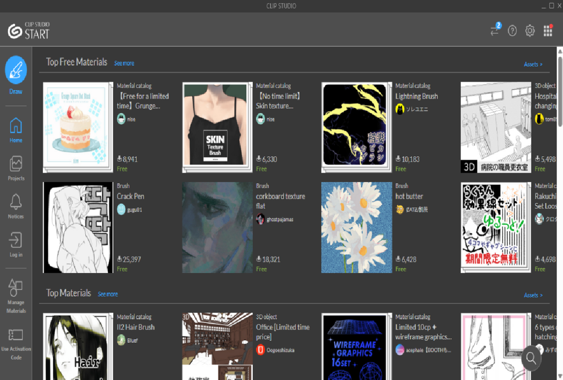
Task: Click the II2 Hair Brush title
Action: pos(136,327)
